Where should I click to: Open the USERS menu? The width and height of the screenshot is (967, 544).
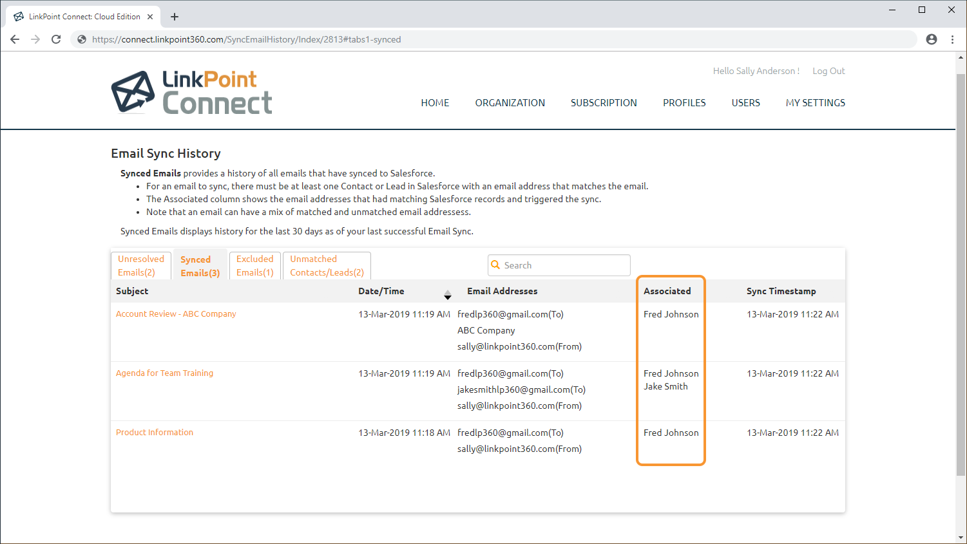click(746, 103)
